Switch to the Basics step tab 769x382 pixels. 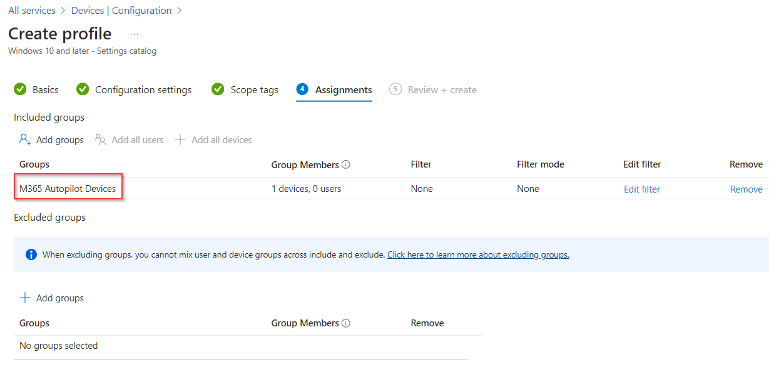click(46, 90)
